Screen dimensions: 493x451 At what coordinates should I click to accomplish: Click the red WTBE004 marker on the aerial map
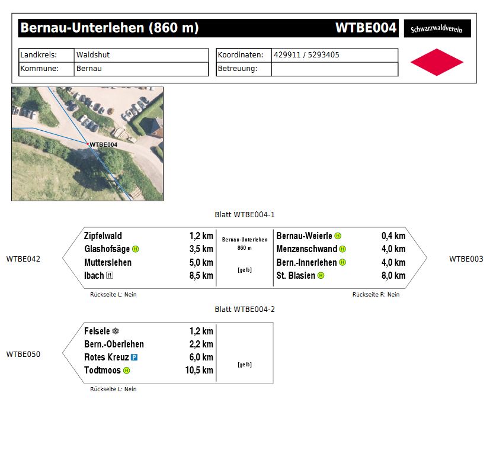tap(88, 144)
